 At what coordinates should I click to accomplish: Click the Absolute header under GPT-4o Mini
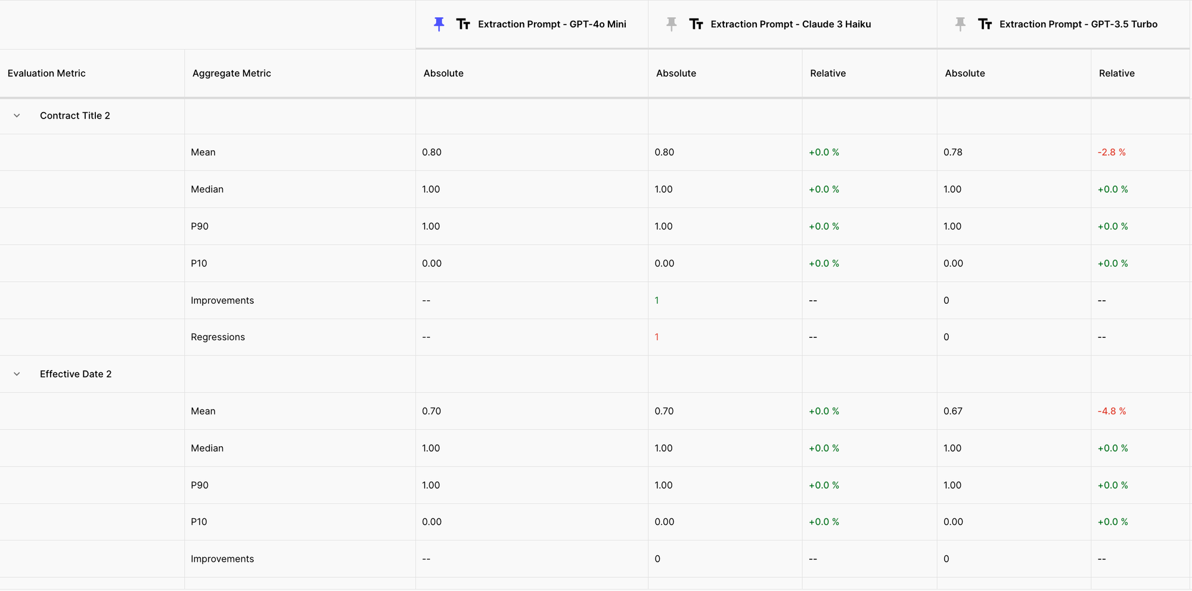tap(443, 73)
